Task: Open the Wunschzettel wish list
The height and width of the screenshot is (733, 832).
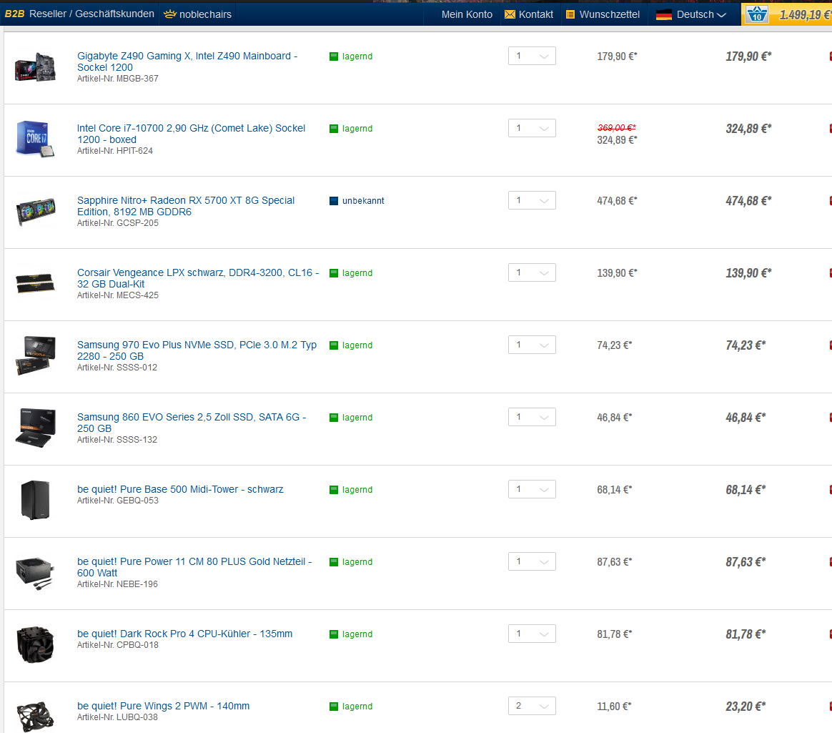Action: 603,14
